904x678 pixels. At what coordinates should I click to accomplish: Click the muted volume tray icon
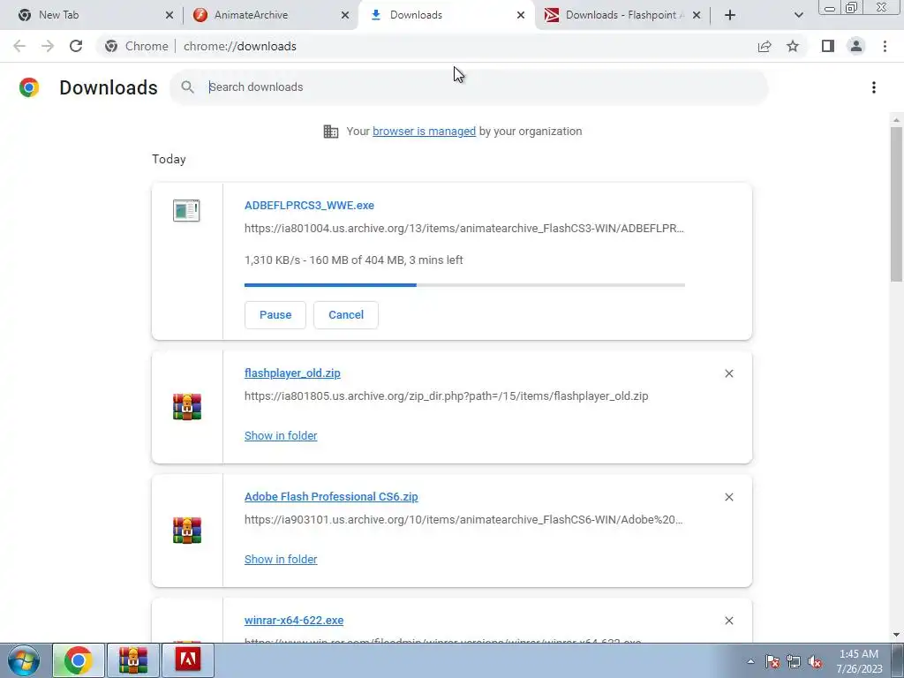click(x=815, y=661)
